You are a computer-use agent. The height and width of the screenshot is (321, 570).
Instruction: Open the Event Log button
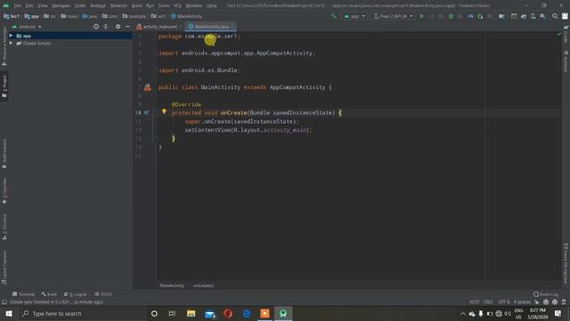click(546, 294)
